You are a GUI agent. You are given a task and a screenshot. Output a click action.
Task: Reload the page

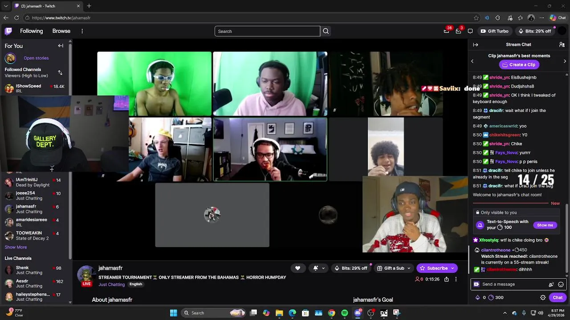(x=16, y=18)
